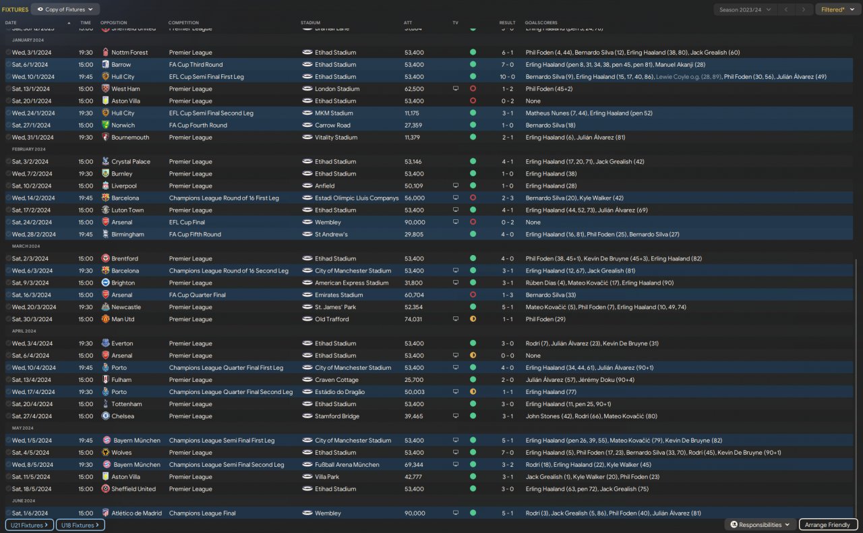Click the Birmingham club badge

click(105, 235)
